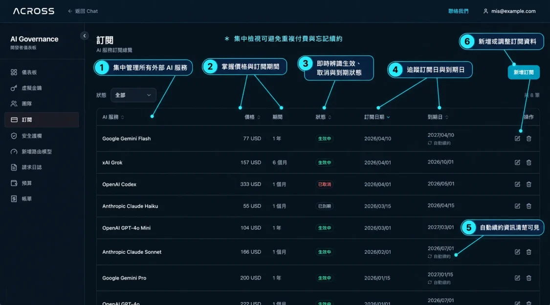Open 新增路由模型 in the sidebar
Viewport: 550px width, 305px height.
tap(42, 152)
